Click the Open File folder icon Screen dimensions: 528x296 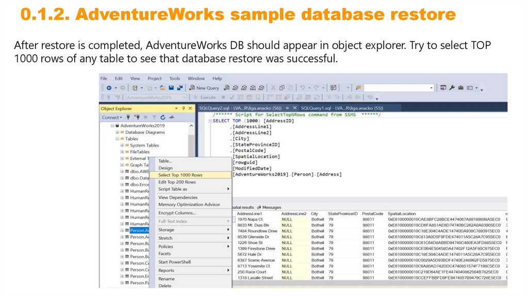click(x=162, y=88)
